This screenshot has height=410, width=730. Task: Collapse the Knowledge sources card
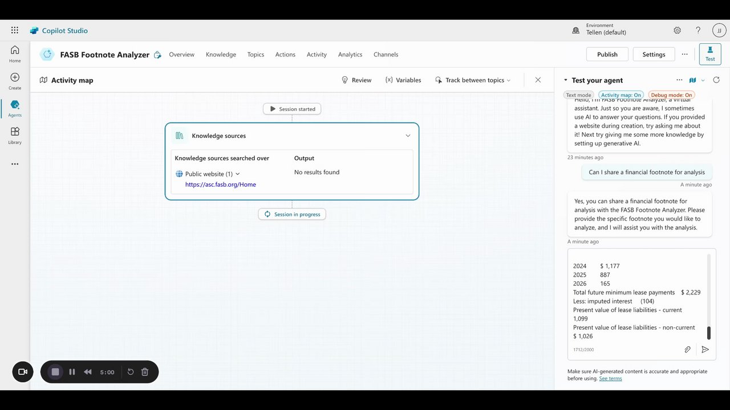(x=408, y=136)
